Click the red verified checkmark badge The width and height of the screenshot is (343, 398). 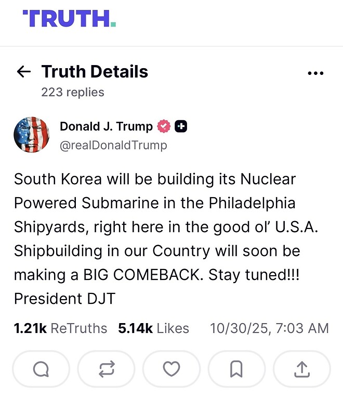click(x=164, y=126)
